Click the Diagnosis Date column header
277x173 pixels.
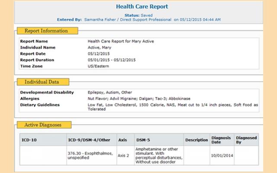221,140
